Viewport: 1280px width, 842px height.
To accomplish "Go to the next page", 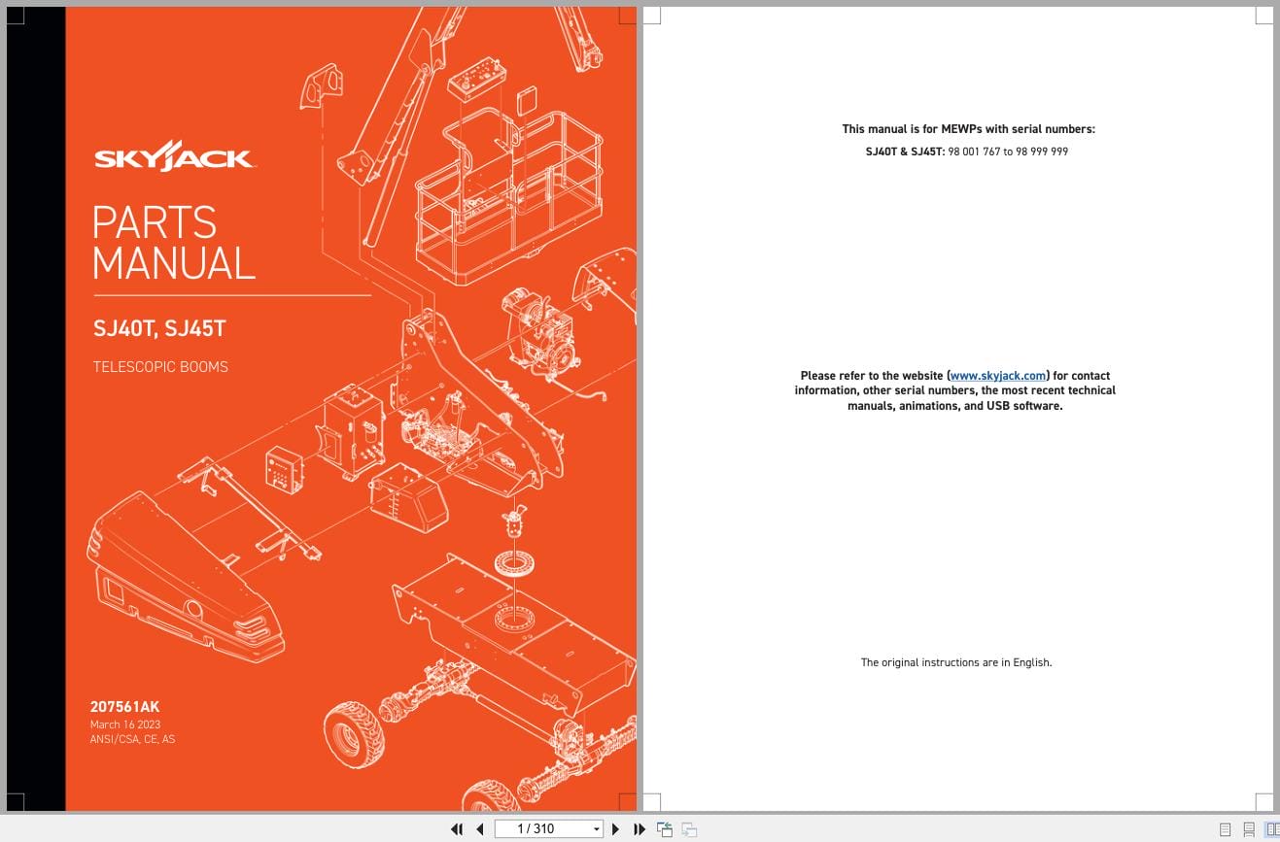I will coord(615,828).
